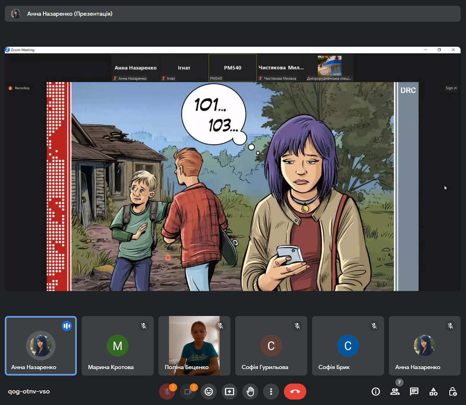Viewport: 466px width, 405px height.
Task: Leave the call with red button
Action: click(x=295, y=392)
